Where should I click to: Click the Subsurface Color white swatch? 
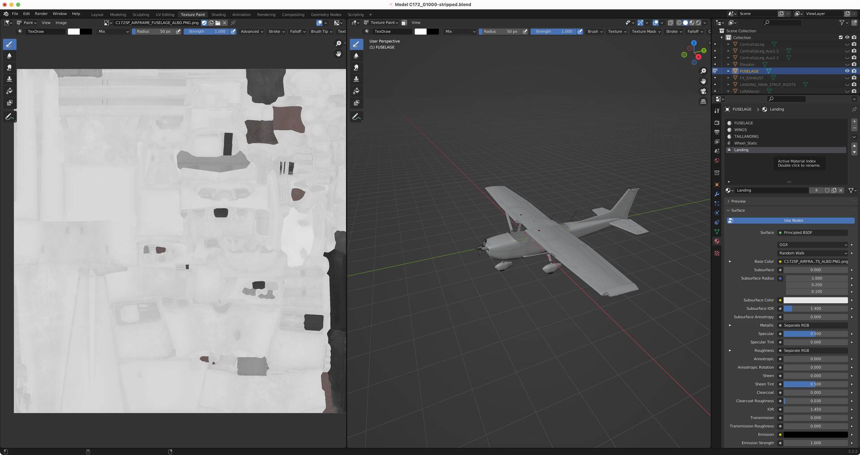coord(815,300)
